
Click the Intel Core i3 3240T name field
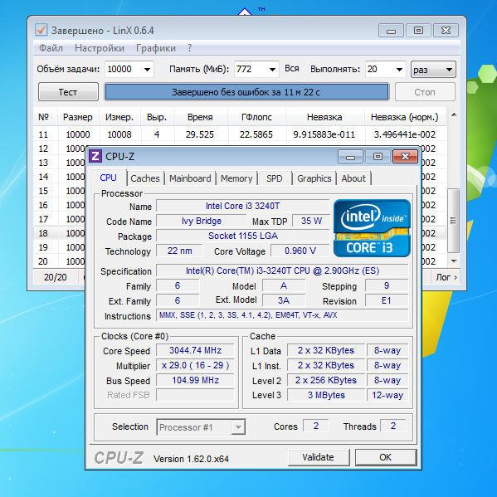click(243, 206)
